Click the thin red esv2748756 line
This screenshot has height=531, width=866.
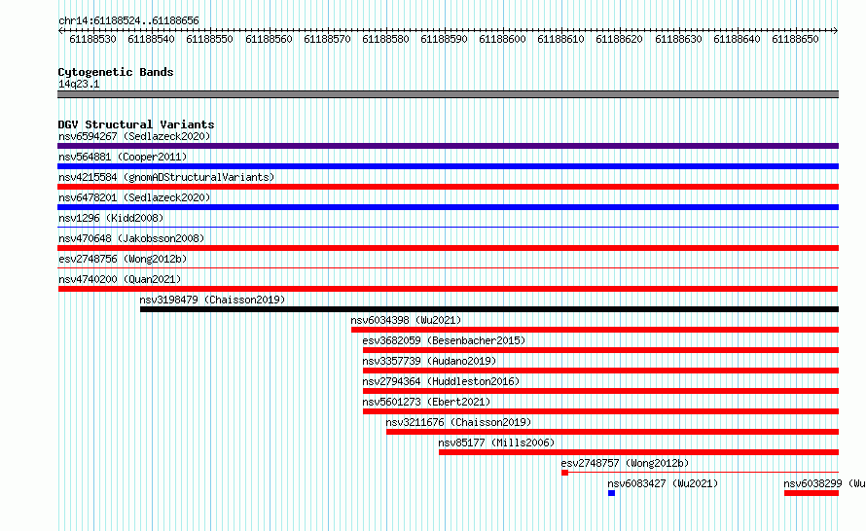coord(448,267)
